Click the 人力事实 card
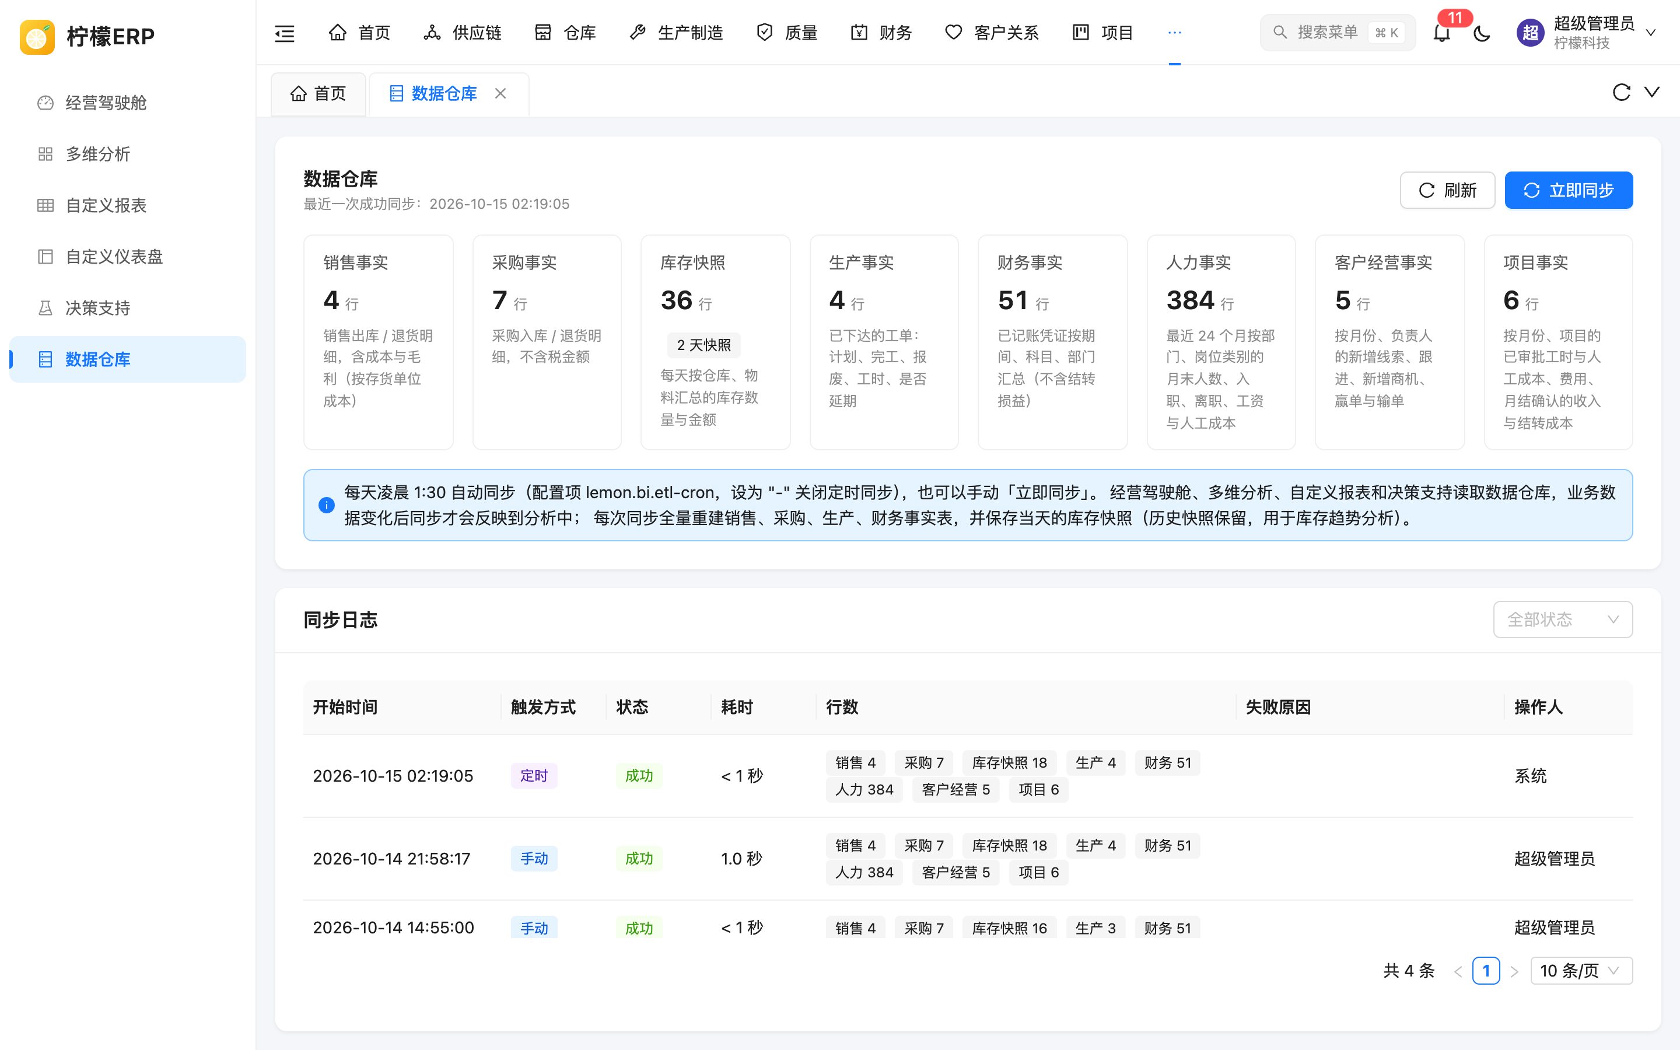Viewport: 1680px width, 1050px height. click(1222, 342)
